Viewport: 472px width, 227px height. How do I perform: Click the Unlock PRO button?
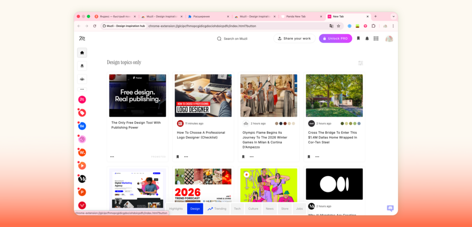coord(335,38)
